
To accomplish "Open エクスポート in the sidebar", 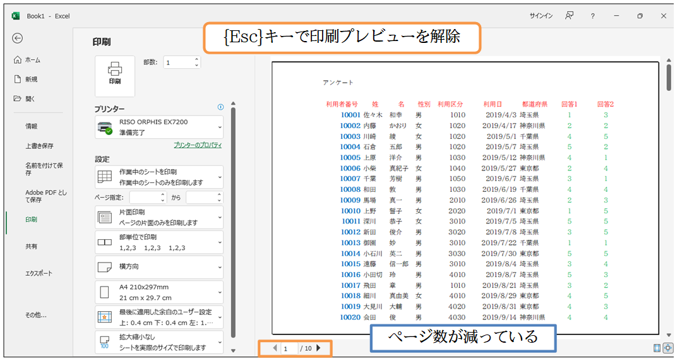I will [39, 274].
